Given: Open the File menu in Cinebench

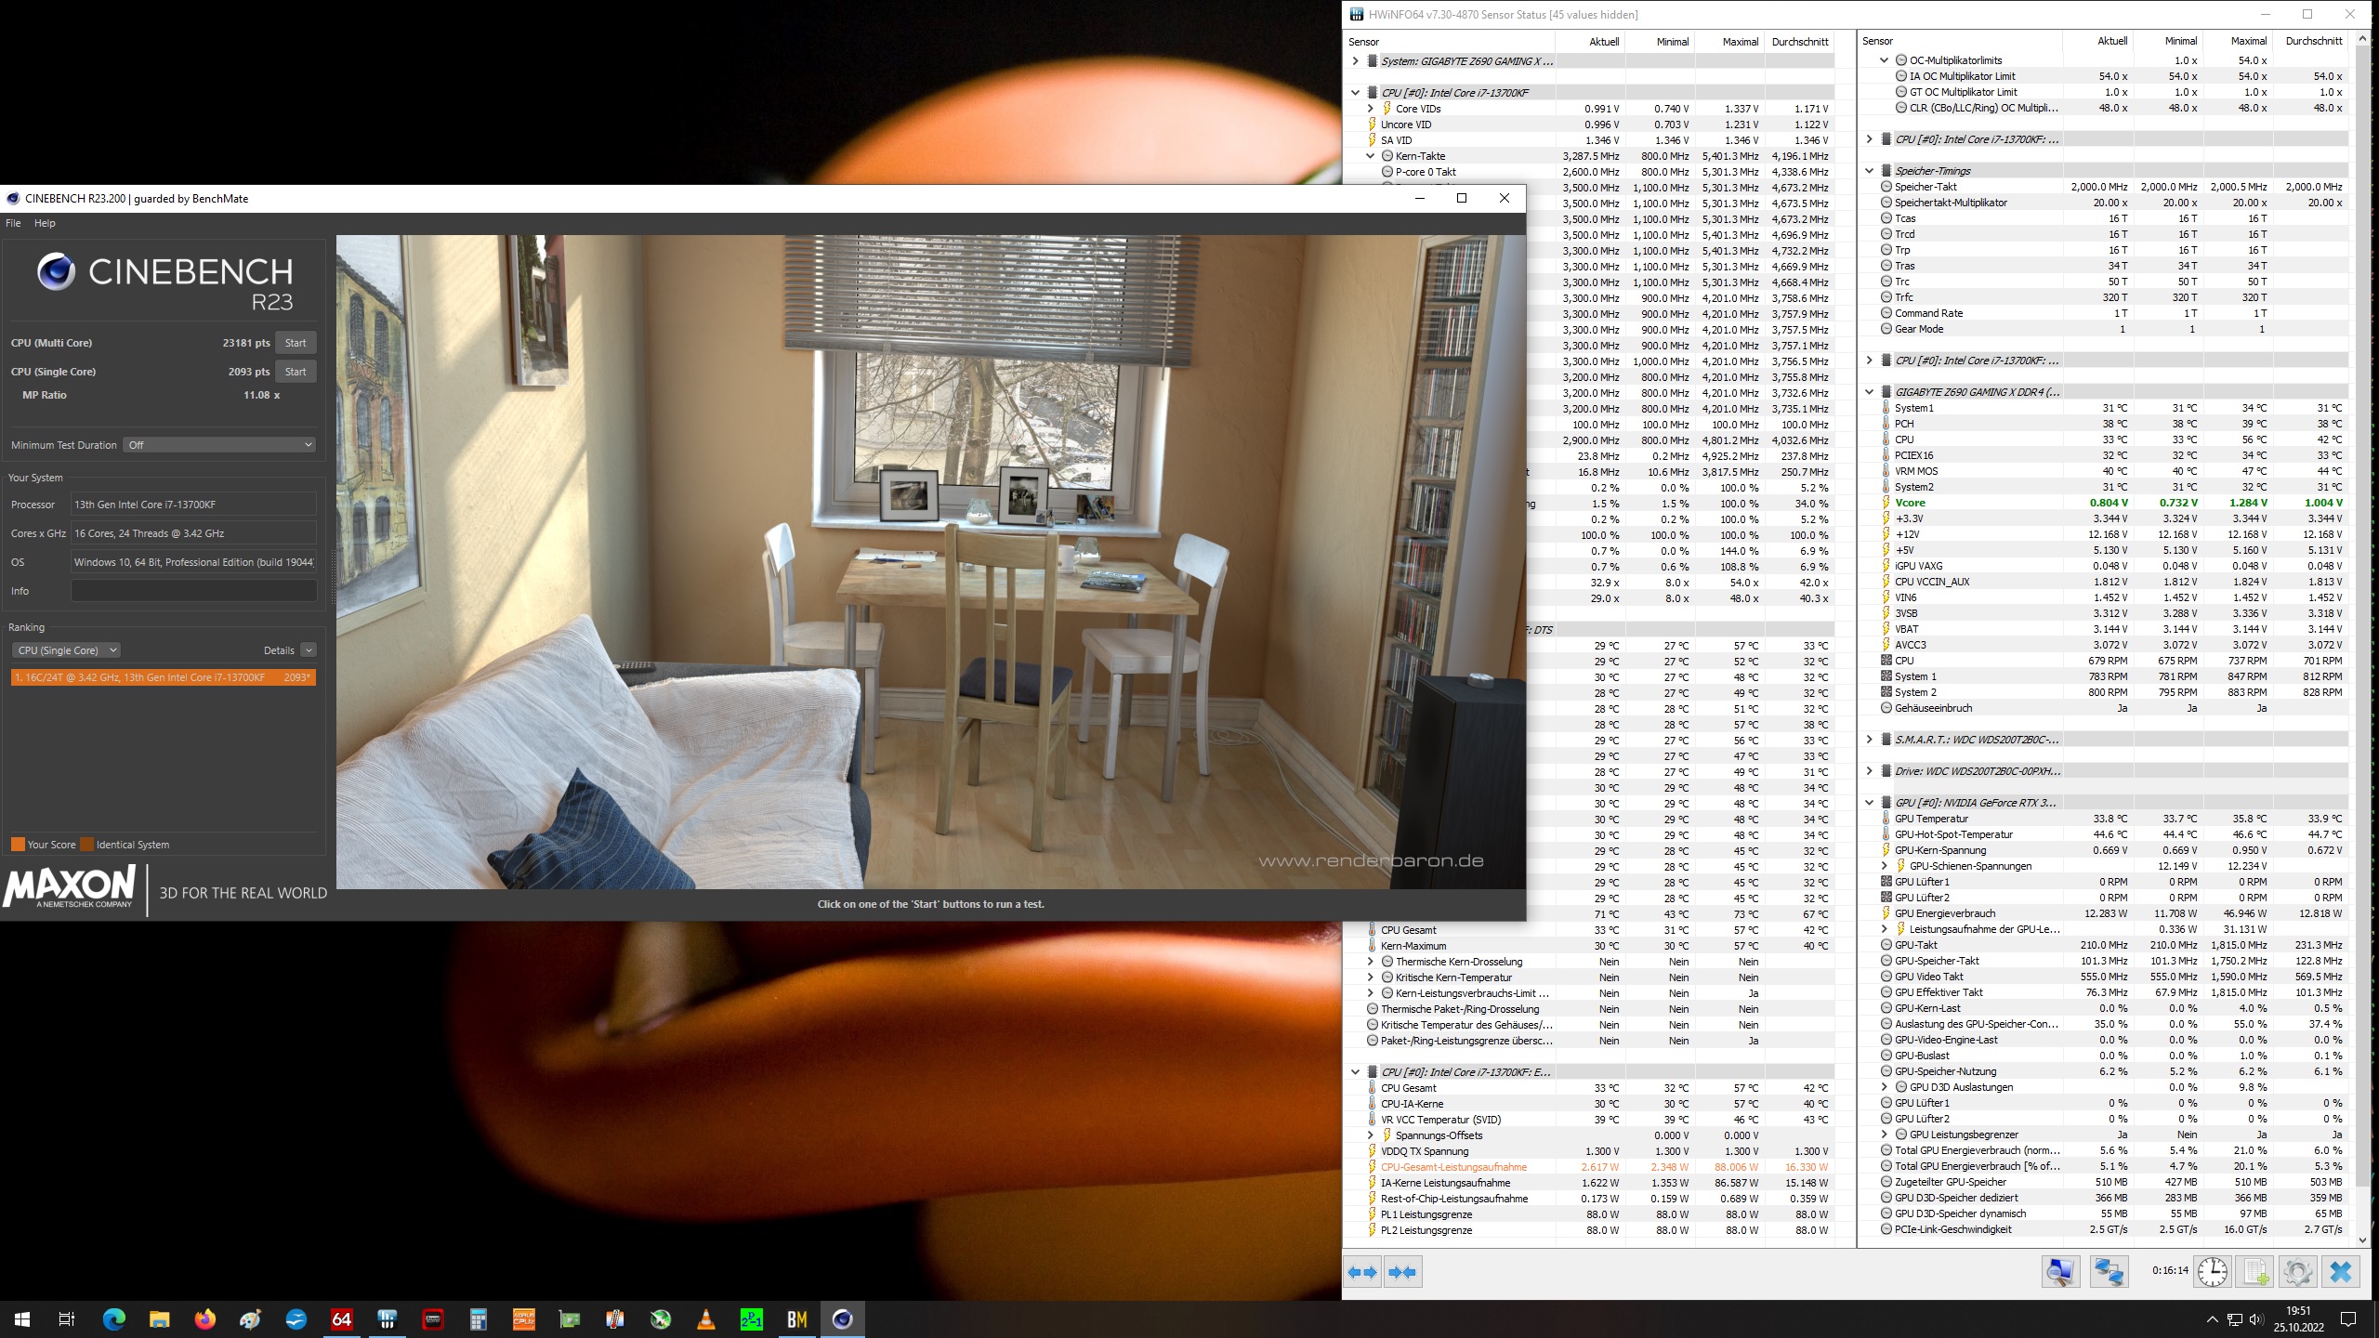Looking at the screenshot, I should coord(15,220).
